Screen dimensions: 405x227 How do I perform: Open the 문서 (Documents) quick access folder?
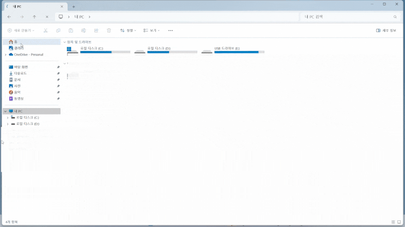[32, 80]
